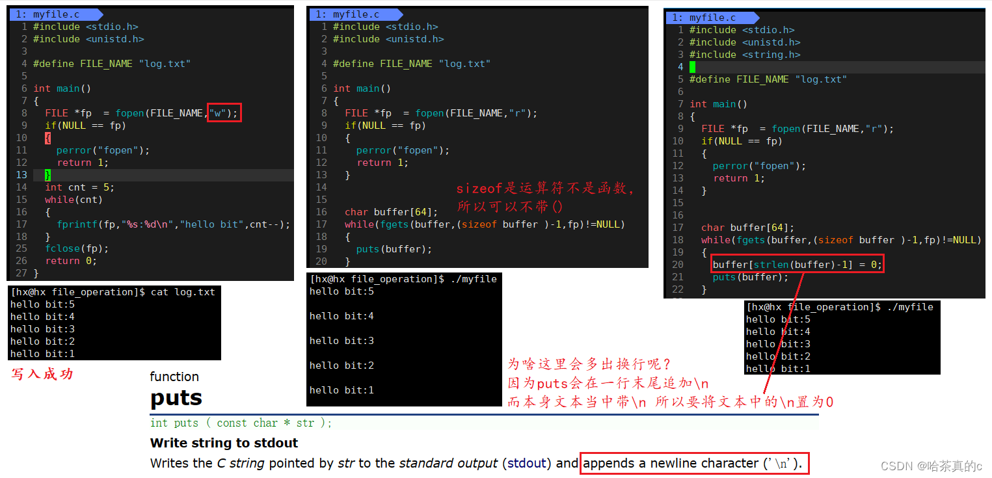Click "hello bit:1" in the middle terminal
This screenshot has width=992, height=478.
point(342,390)
